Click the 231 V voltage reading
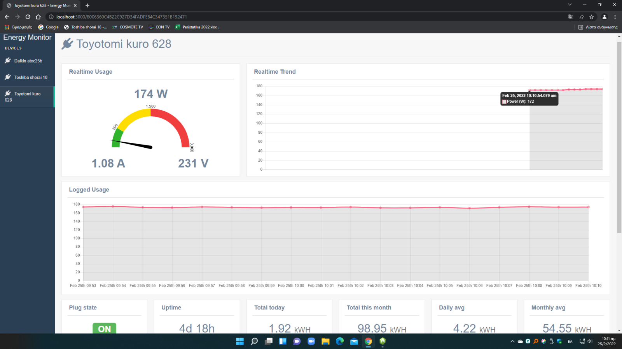 click(193, 163)
